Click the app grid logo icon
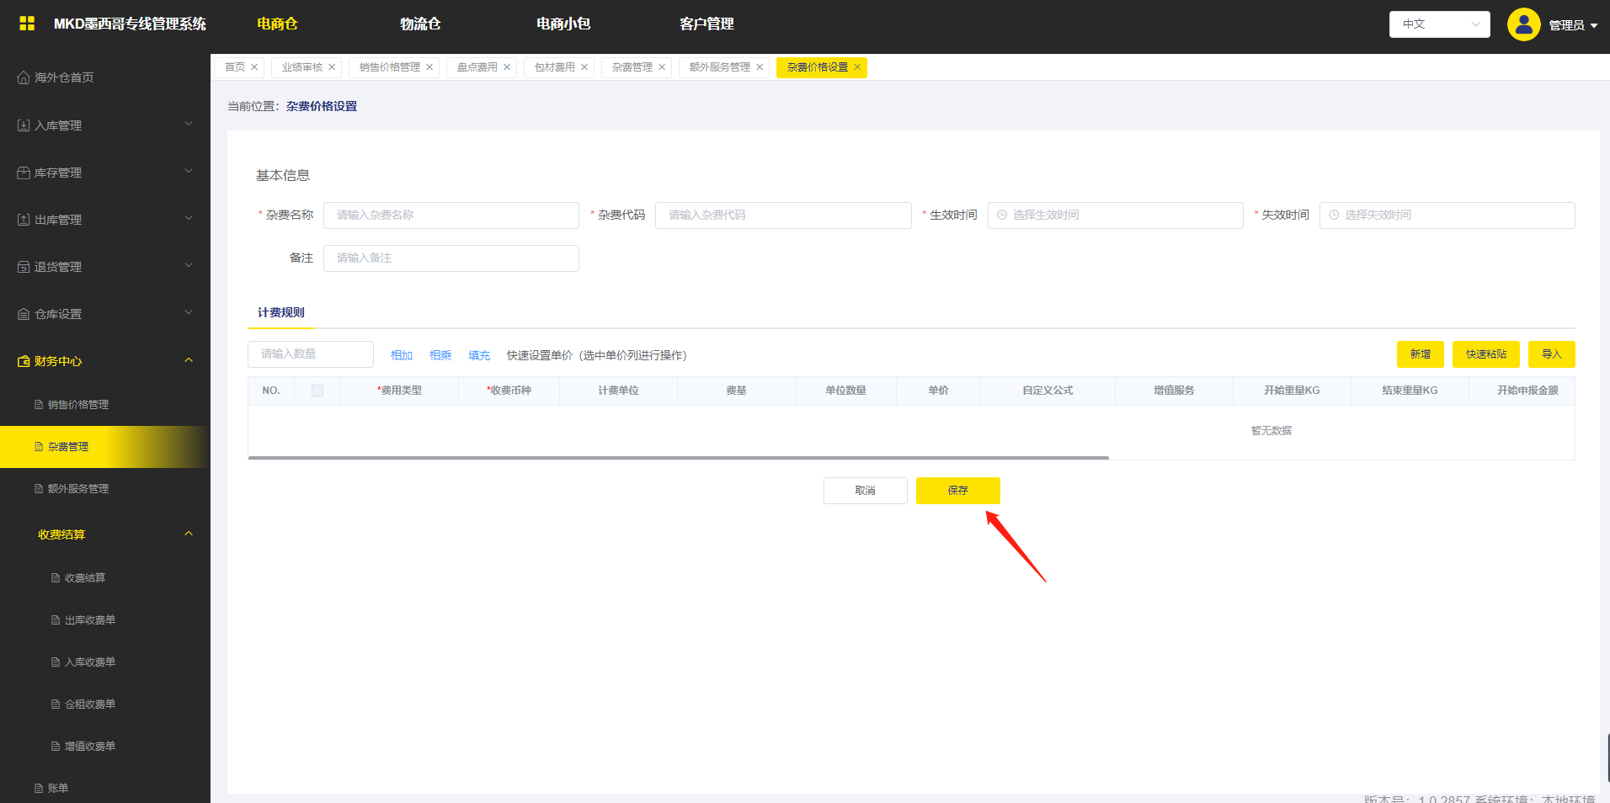The image size is (1610, 803). (x=27, y=24)
